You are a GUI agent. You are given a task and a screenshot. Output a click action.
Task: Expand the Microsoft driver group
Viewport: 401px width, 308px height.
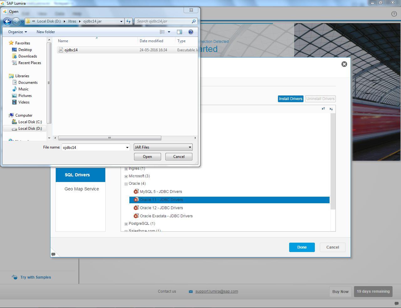click(126, 176)
